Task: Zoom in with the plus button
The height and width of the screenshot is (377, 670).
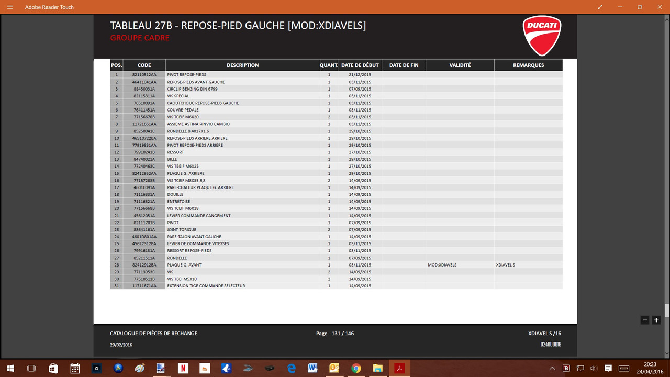Action: (656, 320)
